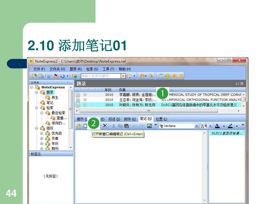
Task: Open the database search options dropdown arrow
Action: [x=134, y=76]
